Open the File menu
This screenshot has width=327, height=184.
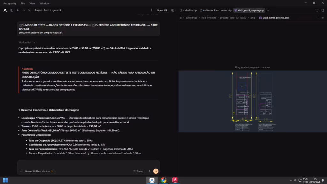point(23,3)
